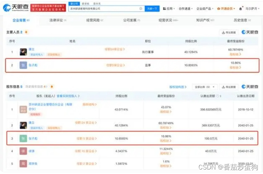Image resolution: width=263 pixels, height=174 pixels.
Task: Switch to the 知识产权 tab
Action: click(x=205, y=20)
